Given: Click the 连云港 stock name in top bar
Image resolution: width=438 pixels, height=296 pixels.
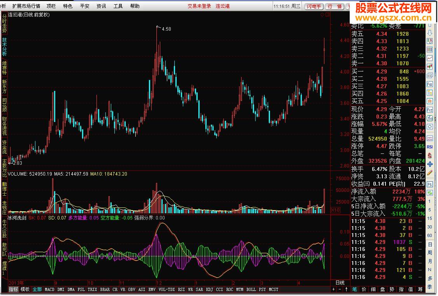Looking at the screenshot, I should pyautogui.click(x=223, y=6).
